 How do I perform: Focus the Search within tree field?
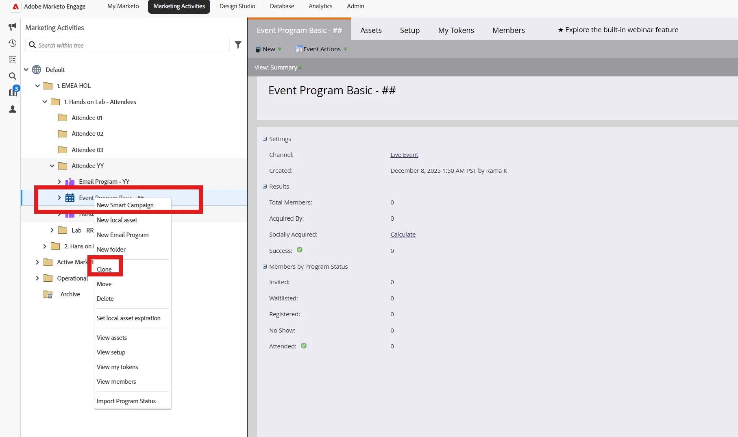(x=128, y=45)
